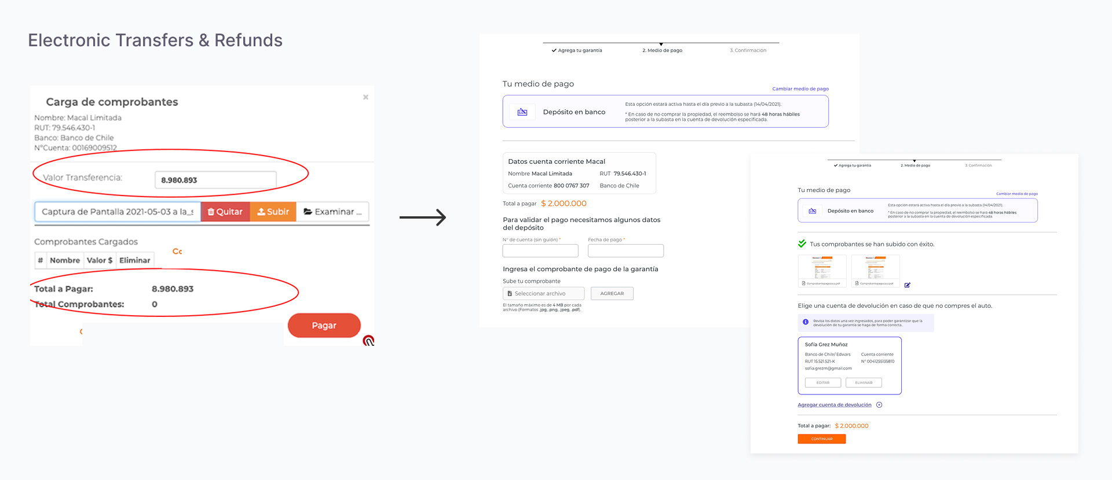The width and height of the screenshot is (1112, 480).
Task: Open the first uploaded comprobante thumbnail
Action: [x=822, y=268]
